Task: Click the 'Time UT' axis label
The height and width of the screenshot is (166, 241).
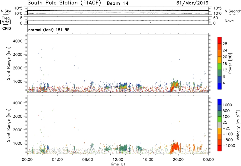Action: (118, 164)
